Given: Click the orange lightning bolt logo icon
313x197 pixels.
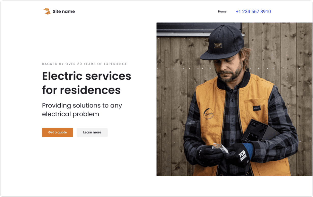Looking at the screenshot, I should click(47, 11).
